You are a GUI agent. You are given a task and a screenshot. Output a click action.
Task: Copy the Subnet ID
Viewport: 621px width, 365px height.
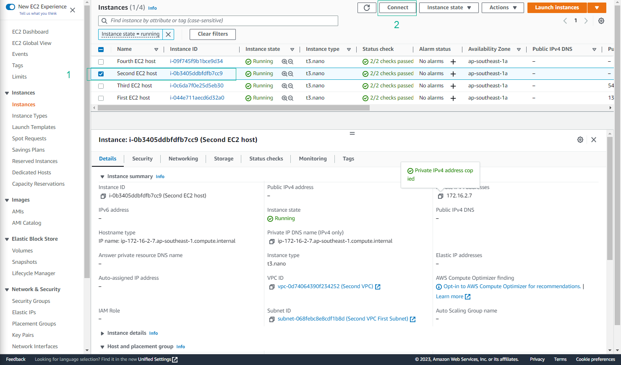pos(272,319)
